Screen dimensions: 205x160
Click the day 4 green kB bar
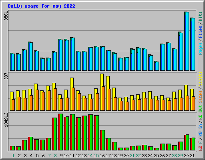point(31,144)
